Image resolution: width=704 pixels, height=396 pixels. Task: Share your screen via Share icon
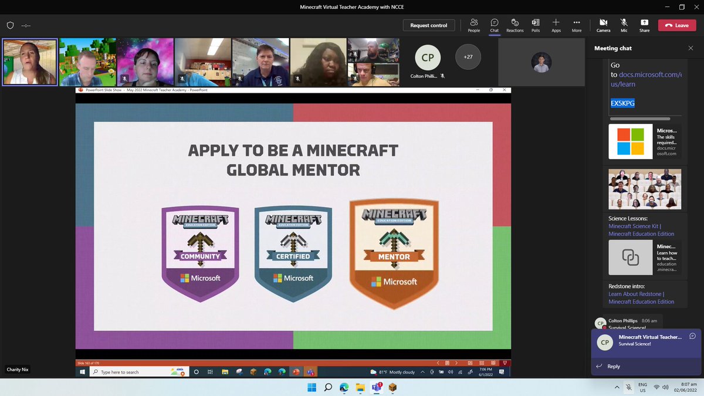644,25
